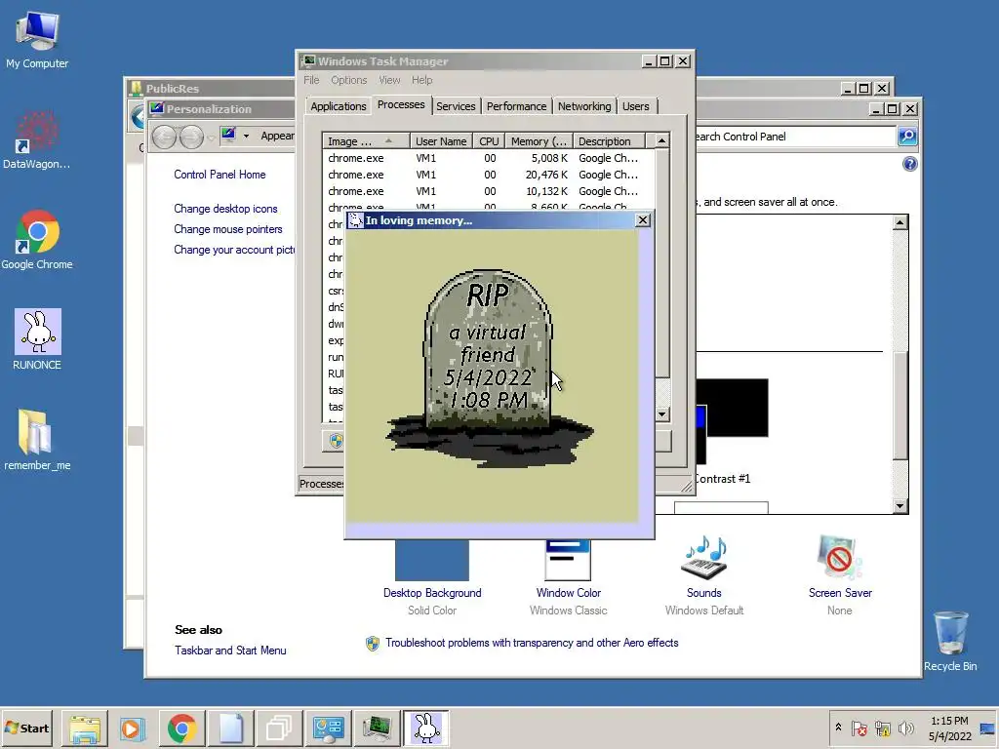
Task: Click the Back arrow in Personalization window
Action: [x=164, y=137]
